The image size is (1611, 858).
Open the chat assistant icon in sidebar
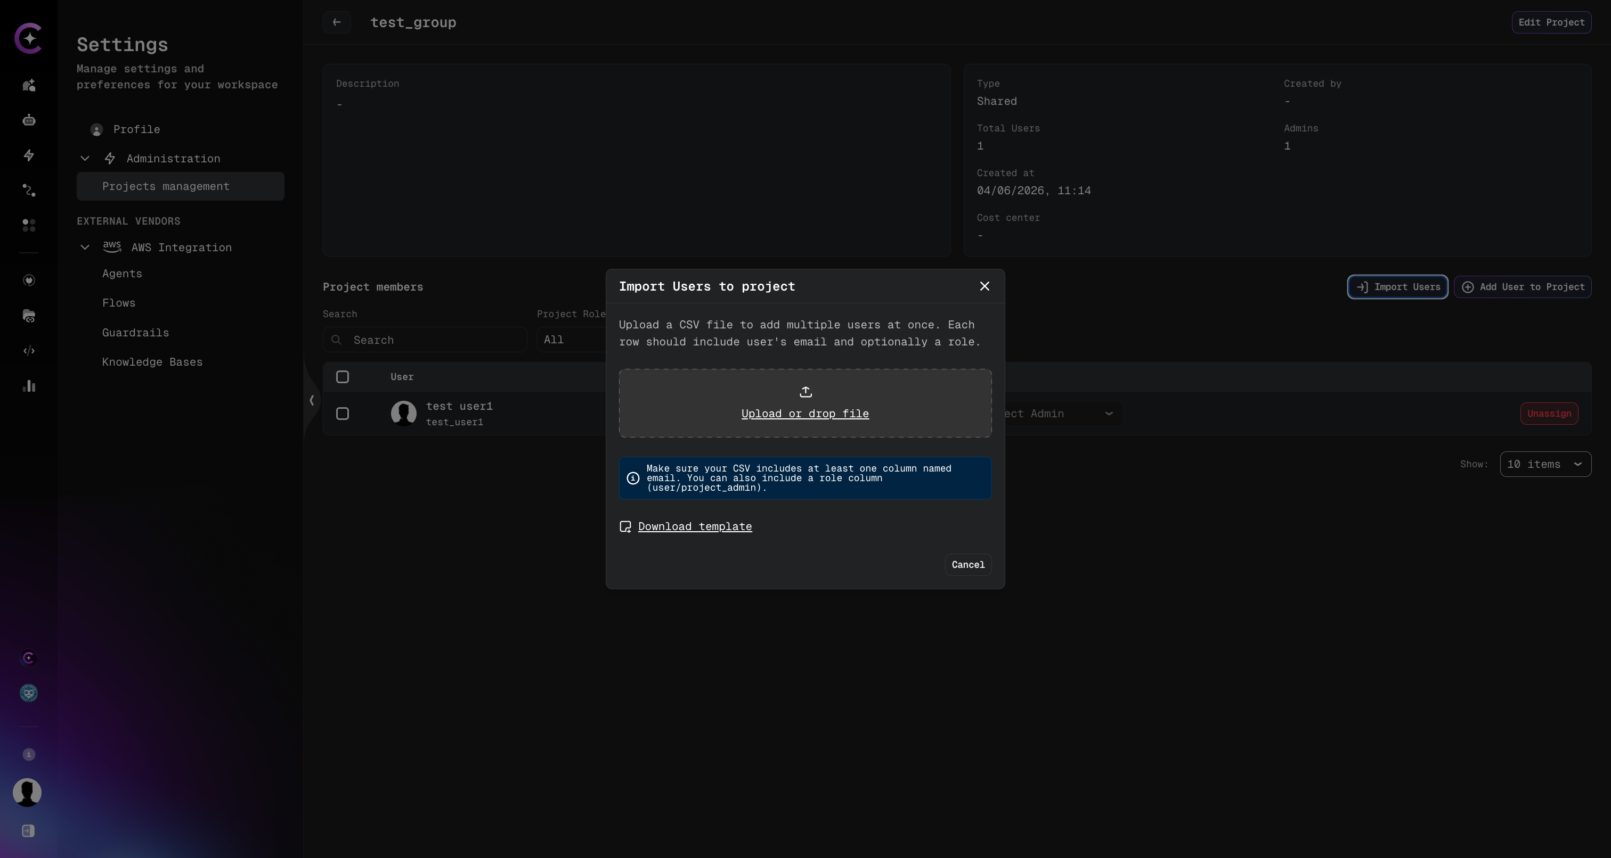tap(28, 86)
